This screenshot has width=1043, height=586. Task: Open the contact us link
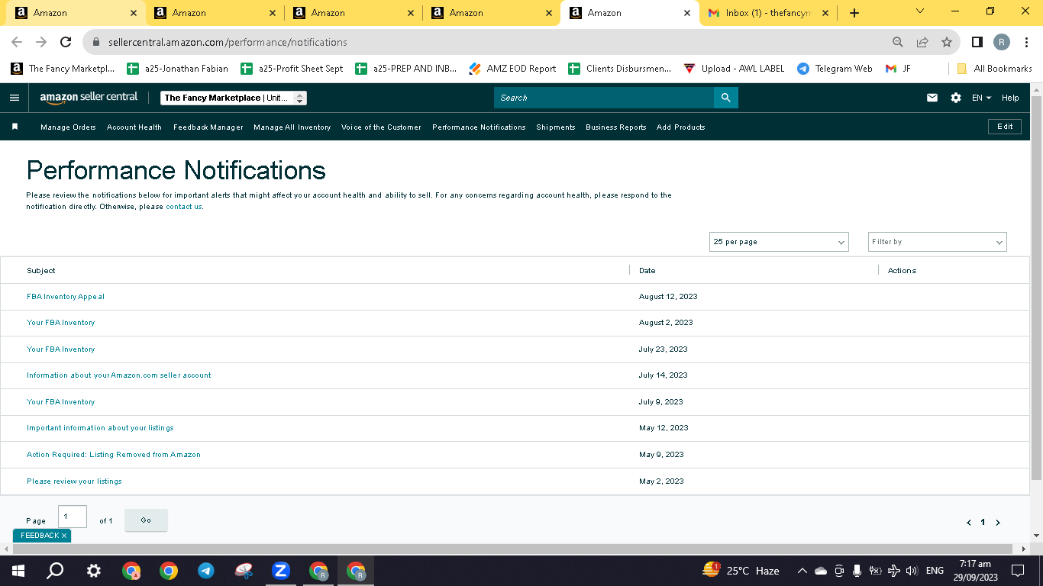pyautogui.click(x=184, y=207)
